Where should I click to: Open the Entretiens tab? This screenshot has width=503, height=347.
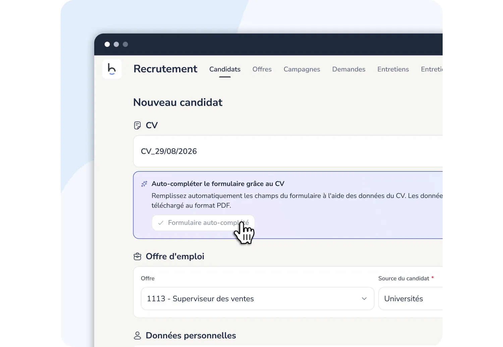pyautogui.click(x=393, y=69)
